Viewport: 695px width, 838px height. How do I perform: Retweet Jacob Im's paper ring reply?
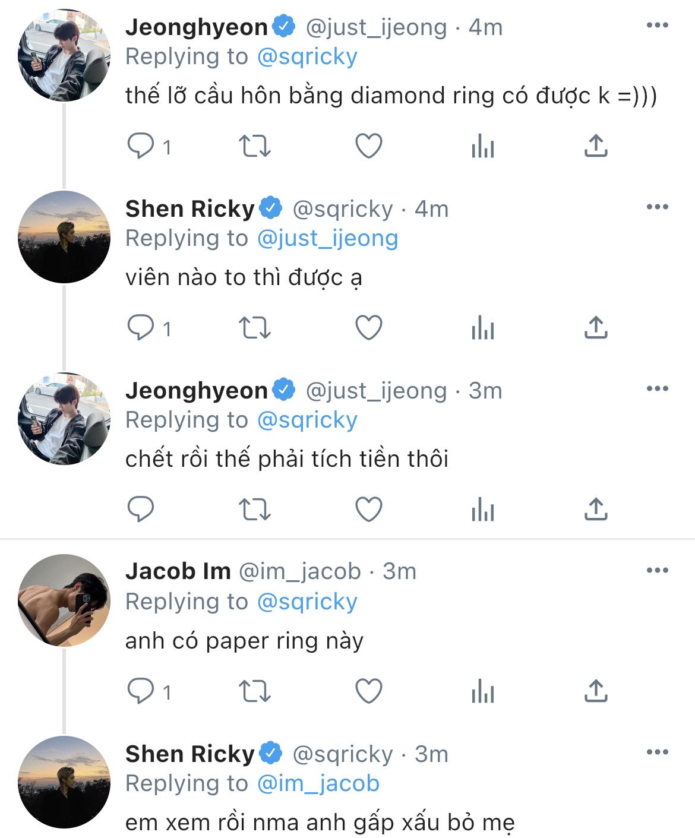coord(254,691)
